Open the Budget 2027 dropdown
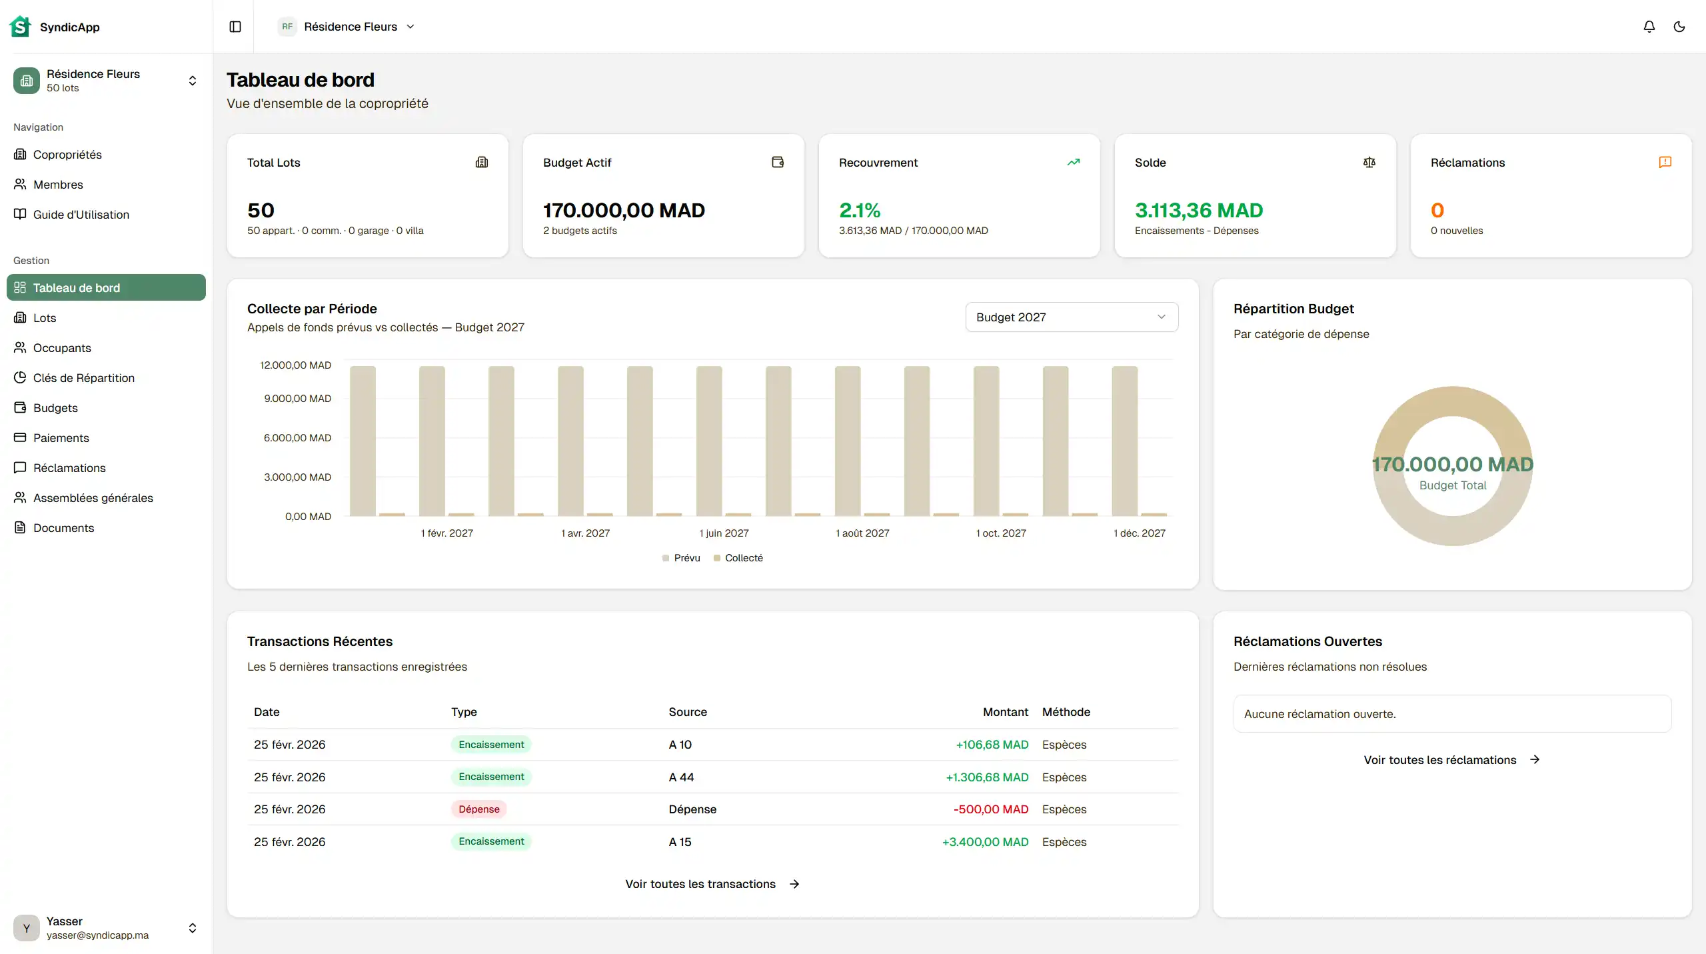This screenshot has width=1706, height=954. (1070, 317)
